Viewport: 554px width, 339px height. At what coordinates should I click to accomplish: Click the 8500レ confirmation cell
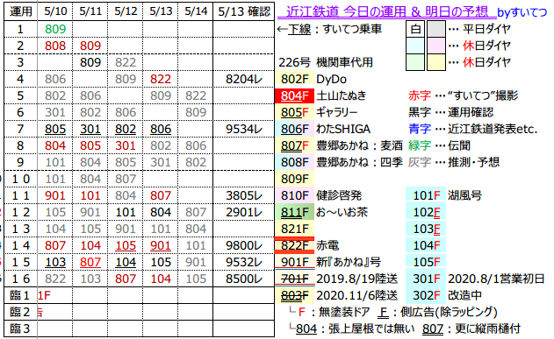click(x=244, y=279)
